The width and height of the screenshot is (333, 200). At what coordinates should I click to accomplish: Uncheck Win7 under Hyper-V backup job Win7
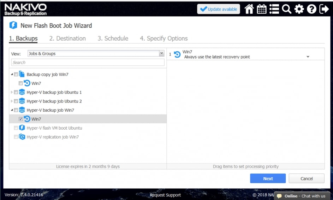[20, 119]
